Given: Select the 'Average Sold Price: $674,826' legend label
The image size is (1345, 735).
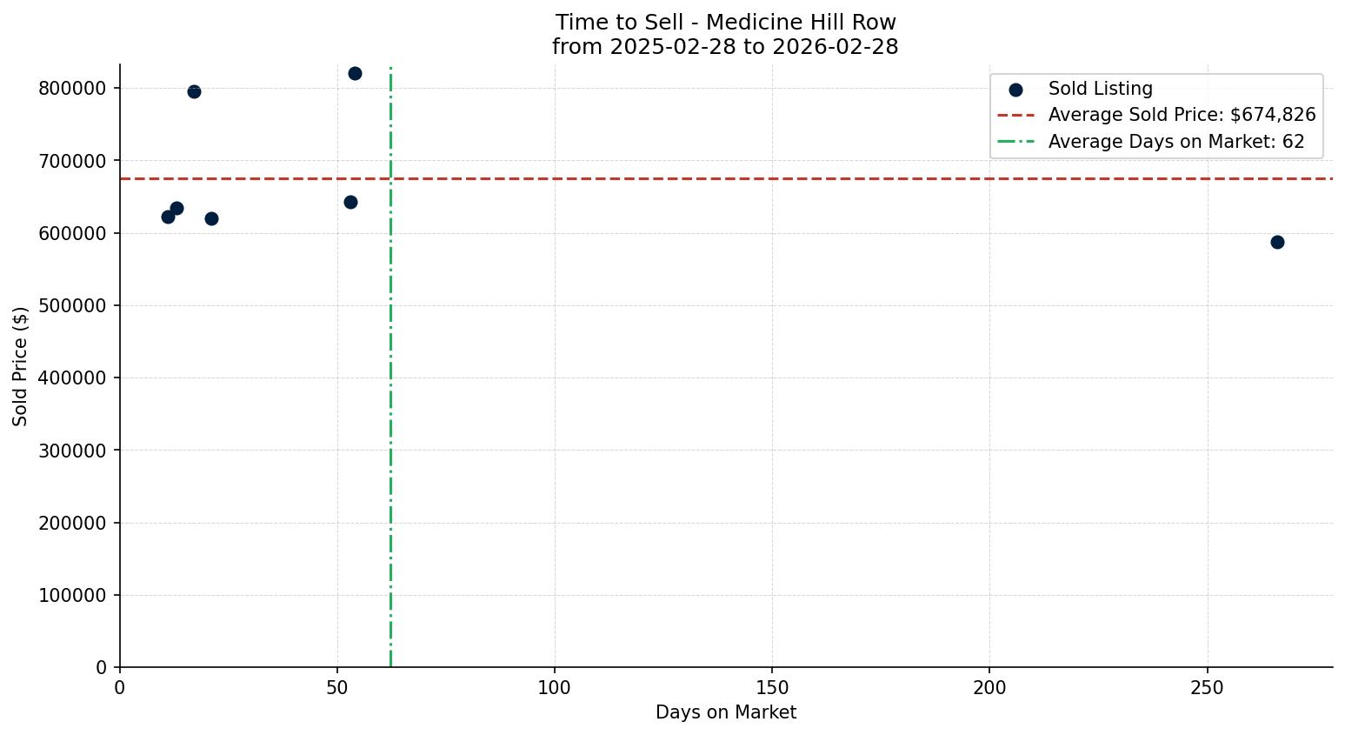Looking at the screenshot, I should click(x=1182, y=115).
